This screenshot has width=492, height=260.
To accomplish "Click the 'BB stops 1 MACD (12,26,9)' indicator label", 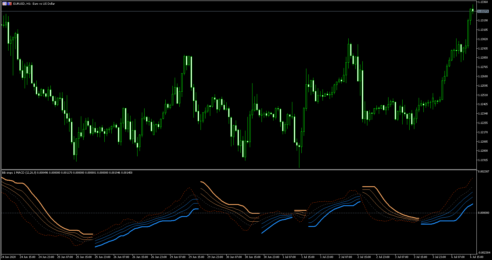I will (x=19, y=173).
